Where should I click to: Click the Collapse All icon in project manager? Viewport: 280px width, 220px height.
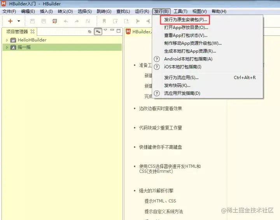tap(90, 32)
